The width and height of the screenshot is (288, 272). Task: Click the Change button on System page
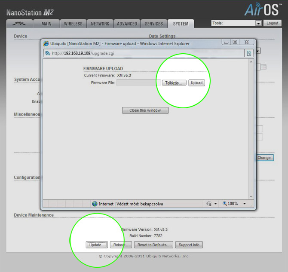(264, 158)
